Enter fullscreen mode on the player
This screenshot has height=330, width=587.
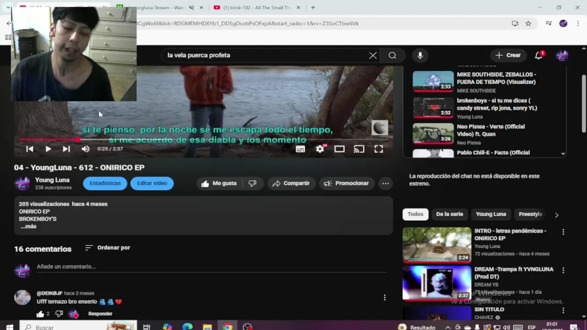[x=378, y=149]
